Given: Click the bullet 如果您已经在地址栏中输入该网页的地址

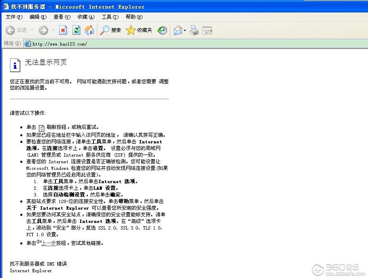Looking at the screenshot, I should (x=96, y=135).
